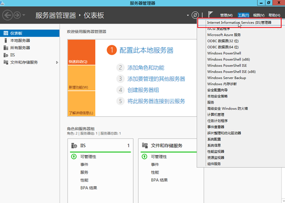Launch Windows PowerShell ISE (x86)
The image size is (285, 203).
click(231, 72)
